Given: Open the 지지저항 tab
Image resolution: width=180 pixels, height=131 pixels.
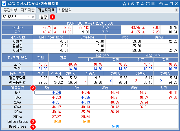Looking at the screenshot, I should 28,10.
